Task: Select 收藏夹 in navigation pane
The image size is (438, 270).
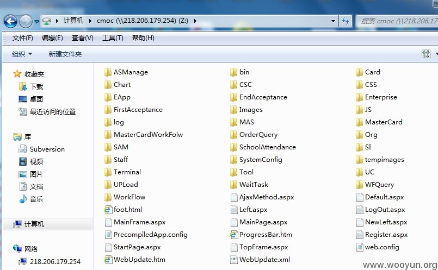Action: click(28, 74)
